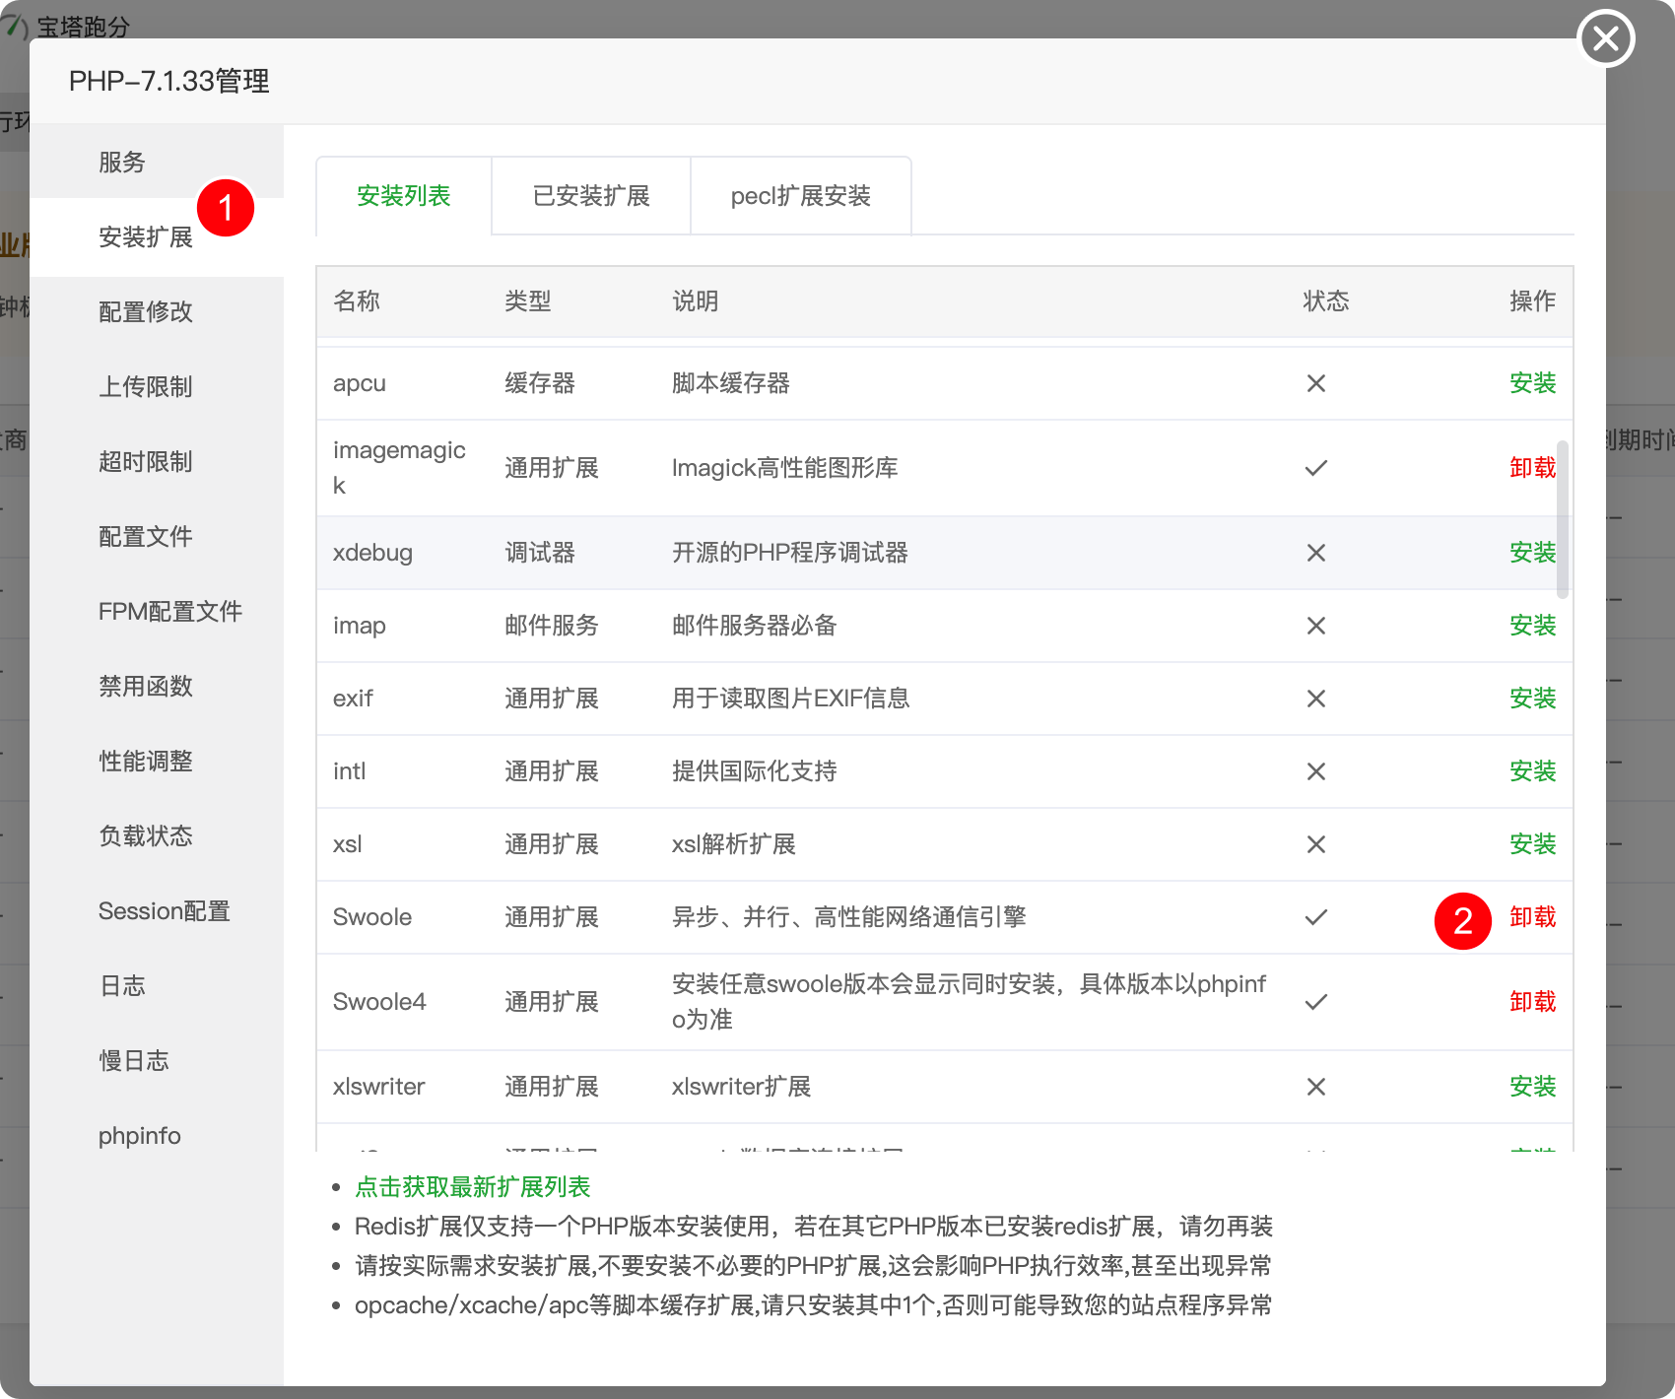The image size is (1675, 1399).
Task: Click the Swoole4 installed checkmark icon
Action: click(x=1315, y=1002)
